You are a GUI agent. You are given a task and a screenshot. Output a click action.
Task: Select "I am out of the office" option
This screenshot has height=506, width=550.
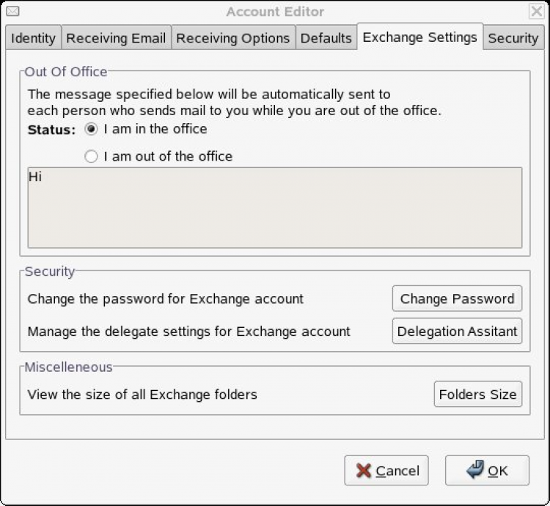click(92, 156)
